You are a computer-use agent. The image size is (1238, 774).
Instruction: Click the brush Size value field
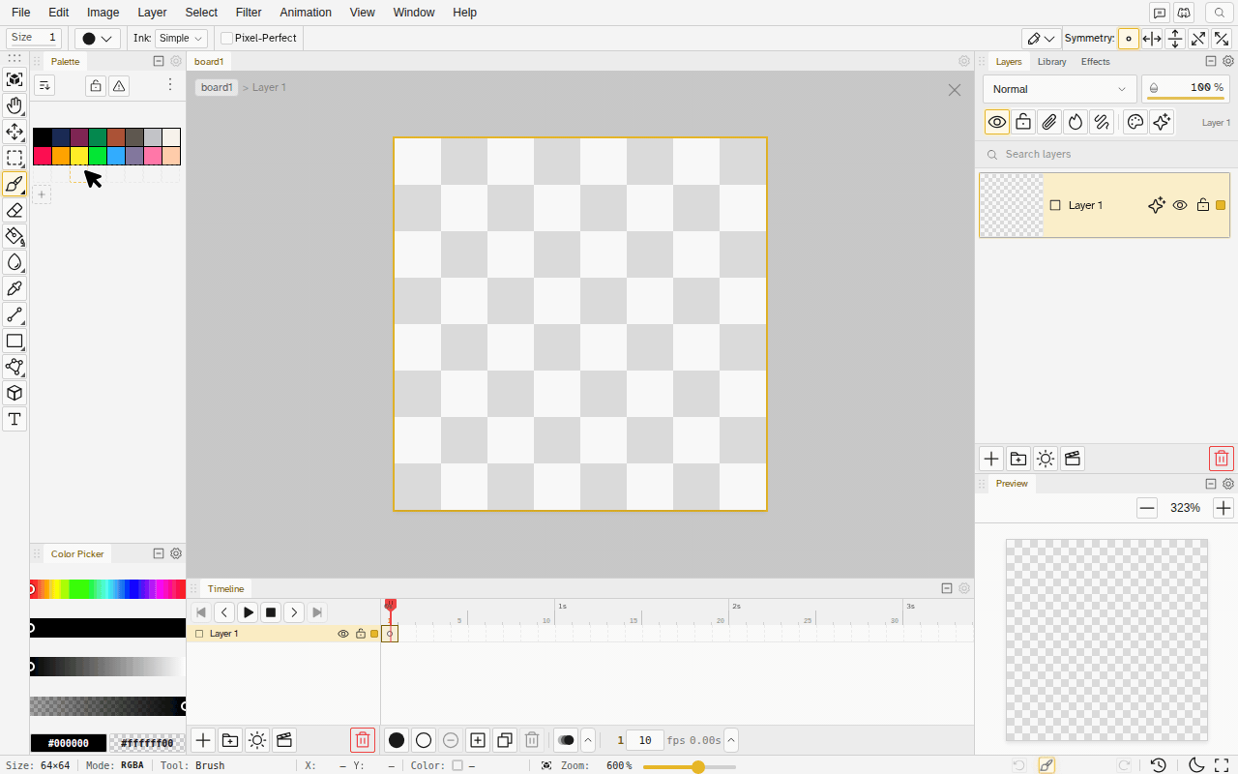[35, 38]
